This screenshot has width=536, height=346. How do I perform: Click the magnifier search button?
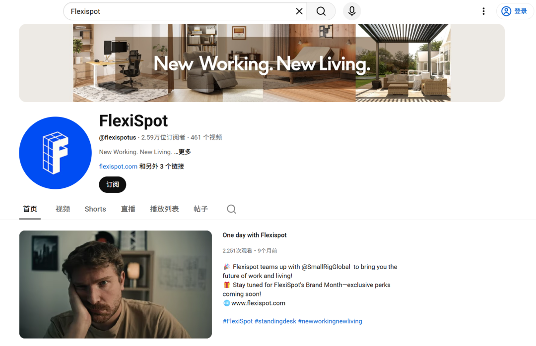tap(321, 11)
